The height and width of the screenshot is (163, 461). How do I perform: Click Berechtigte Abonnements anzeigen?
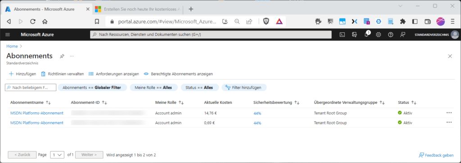pos(178,74)
